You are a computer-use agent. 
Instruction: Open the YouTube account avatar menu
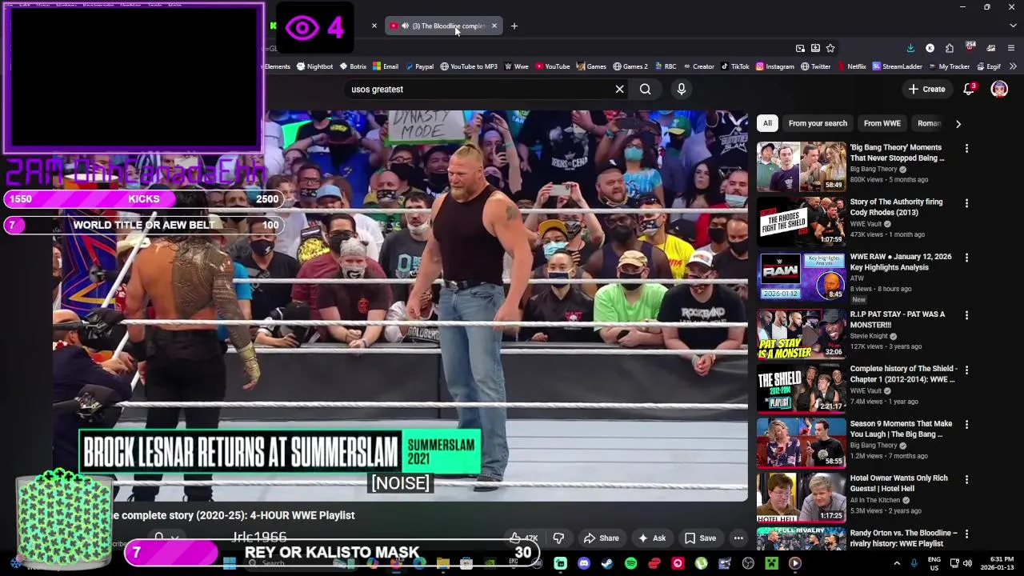pos(999,89)
